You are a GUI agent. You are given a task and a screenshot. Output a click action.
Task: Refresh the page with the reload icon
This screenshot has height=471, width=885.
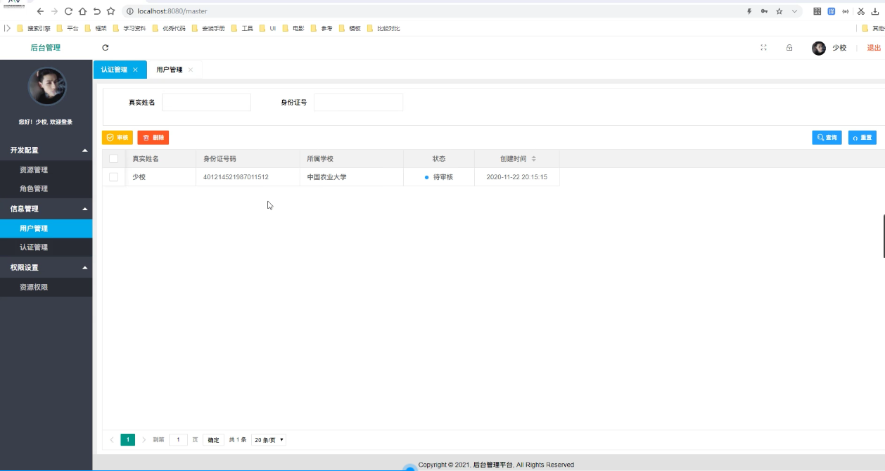tap(105, 48)
